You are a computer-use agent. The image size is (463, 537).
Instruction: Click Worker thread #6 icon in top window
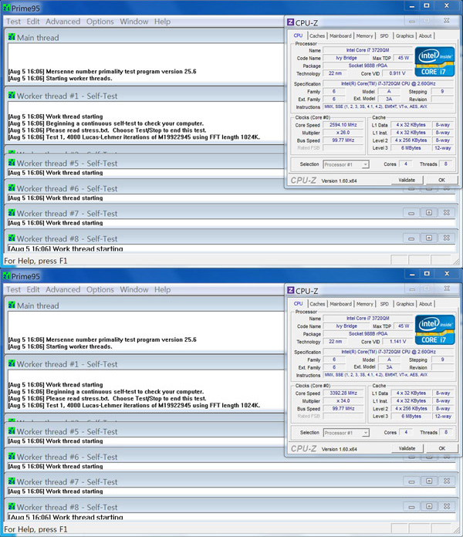[12, 187]
